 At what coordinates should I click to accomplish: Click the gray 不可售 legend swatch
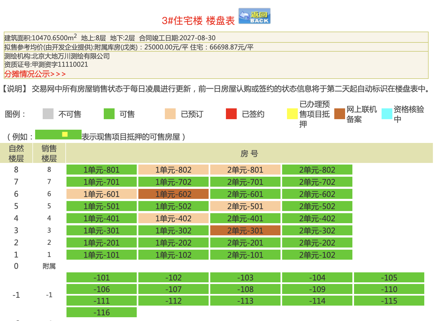[x=48, y=114]
